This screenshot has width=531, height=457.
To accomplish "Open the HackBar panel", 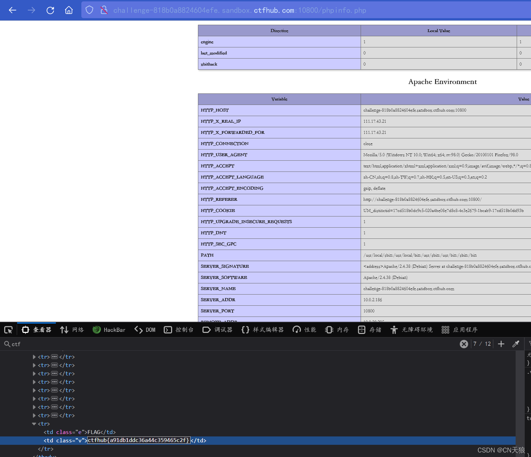I will [x=109, y=330].
